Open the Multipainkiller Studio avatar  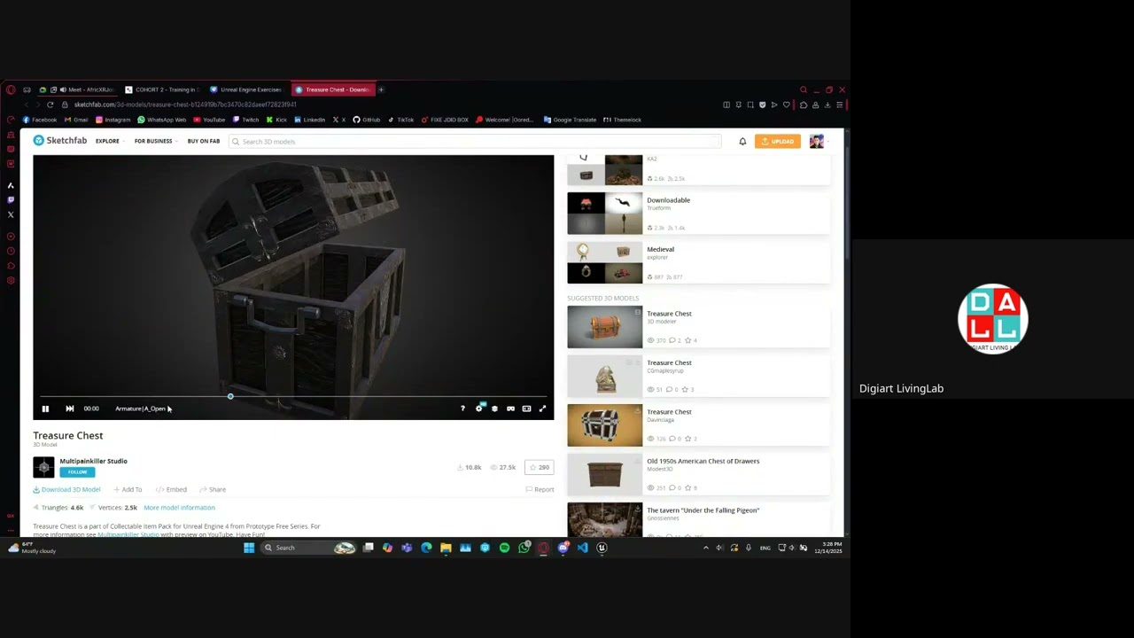(x=43, y=466)
